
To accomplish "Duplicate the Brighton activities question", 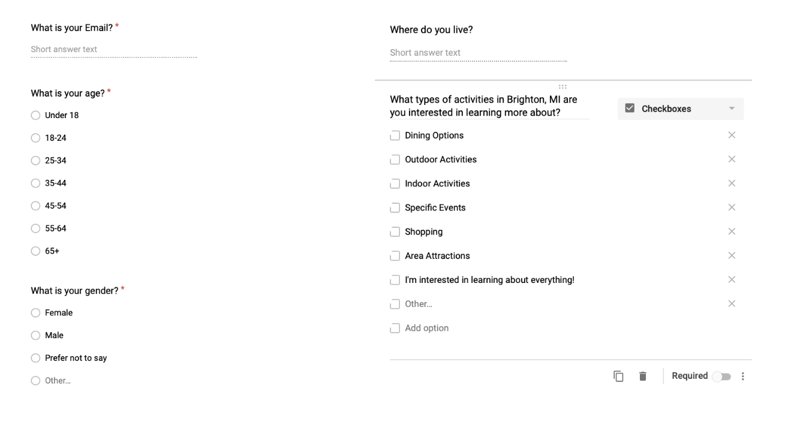I will [x=618, y=376].
